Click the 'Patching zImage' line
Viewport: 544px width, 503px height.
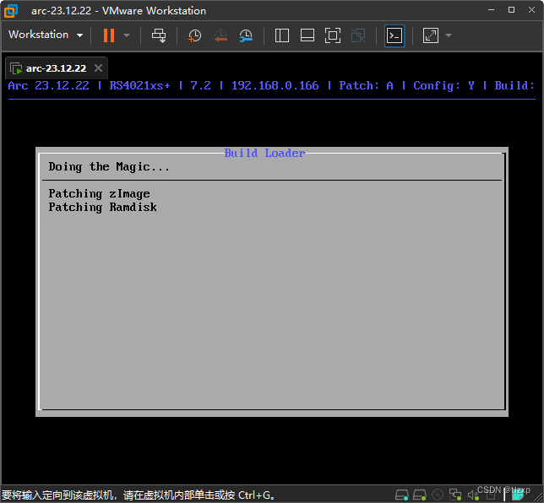pyautogui.click(x=99, y=194)
